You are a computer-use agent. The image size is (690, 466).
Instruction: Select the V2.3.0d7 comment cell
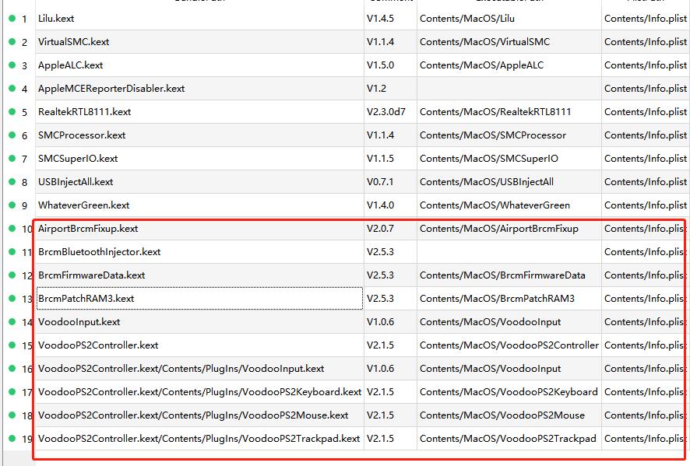click(390, 112)
